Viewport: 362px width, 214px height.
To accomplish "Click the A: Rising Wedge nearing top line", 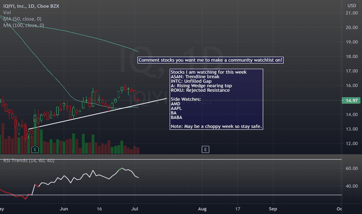I will tap(201, 86).
